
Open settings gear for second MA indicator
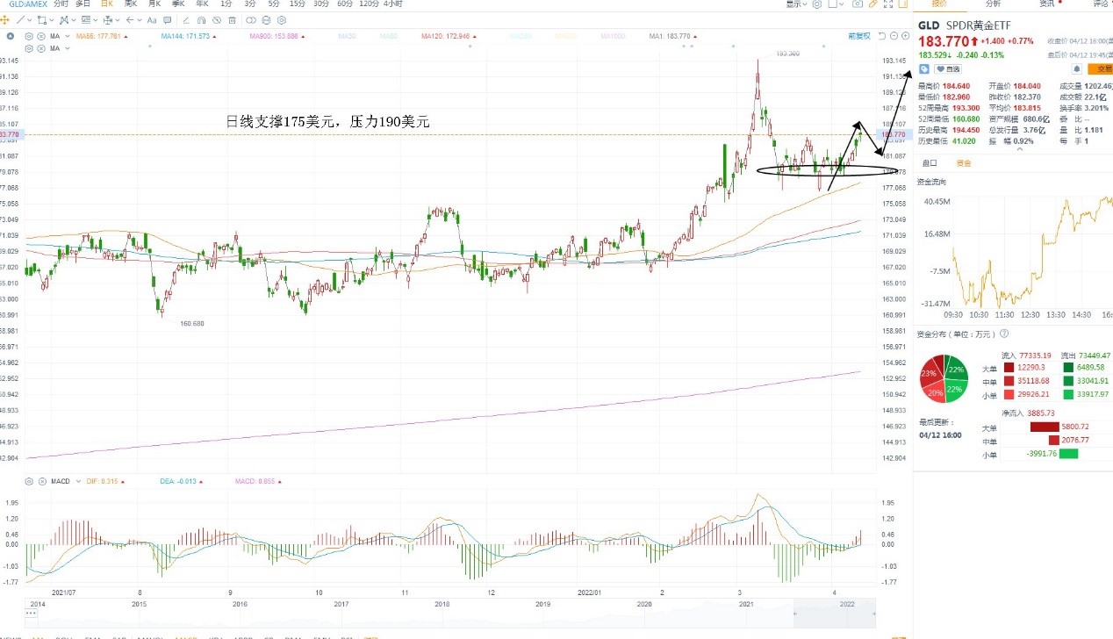(29, 48)
